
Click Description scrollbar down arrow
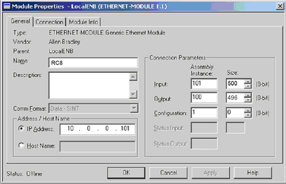(133, 95)
